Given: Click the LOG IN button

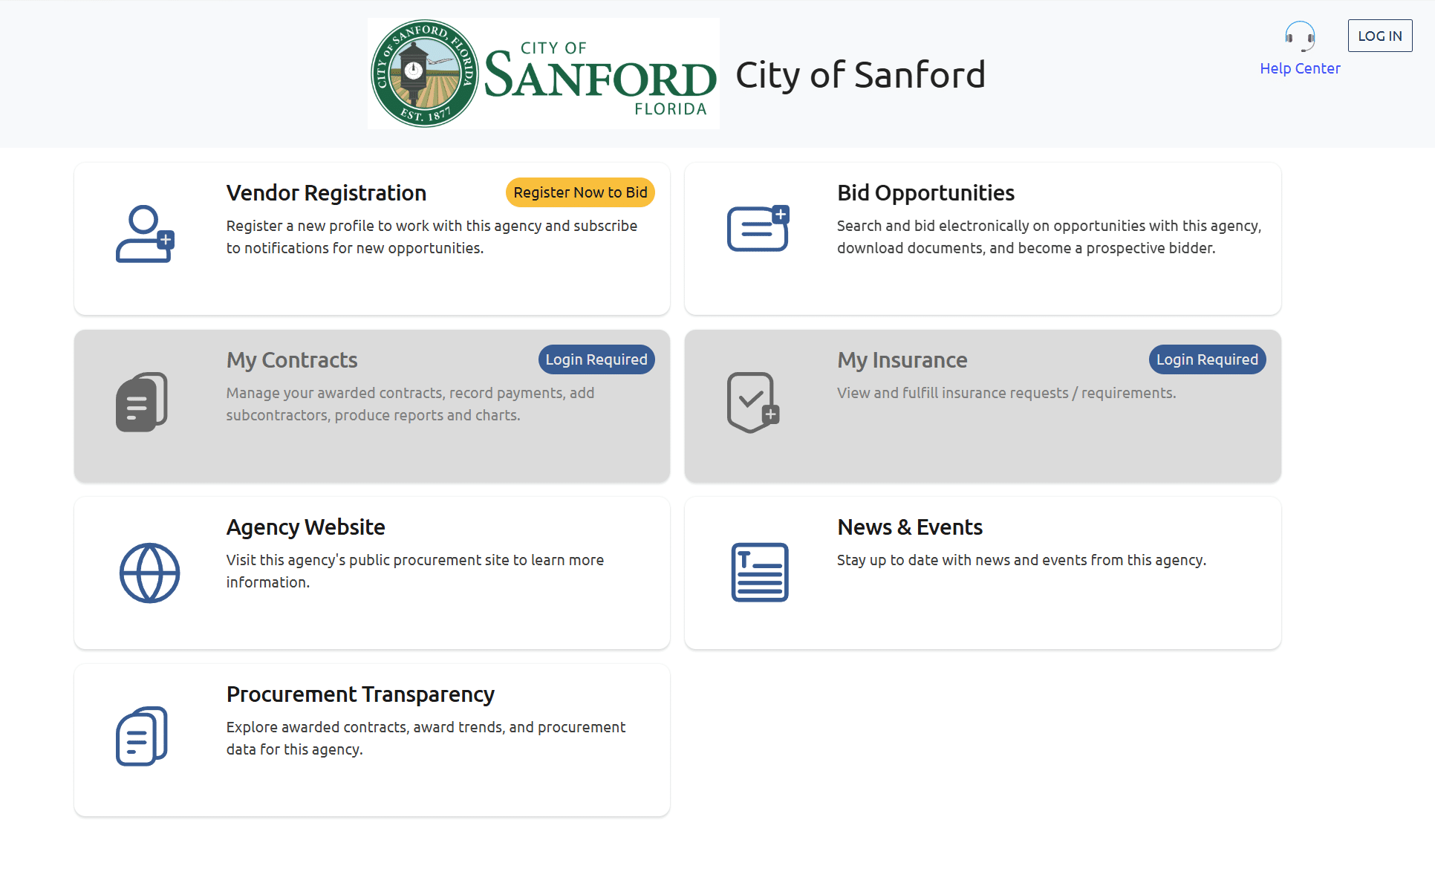Looking at the screenshot, I should coord(1380,36).
